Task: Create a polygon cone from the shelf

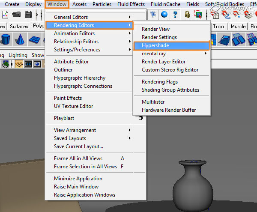Action: 20,39
